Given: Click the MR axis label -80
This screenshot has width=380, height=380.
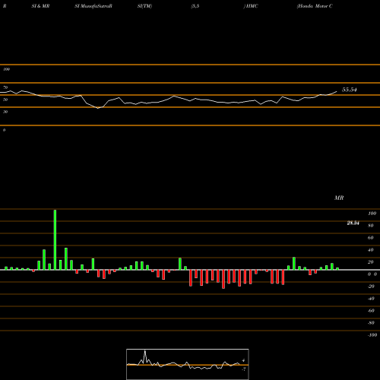Looking at the screenshot, I should pyautogui.click(x=371, y=323).
